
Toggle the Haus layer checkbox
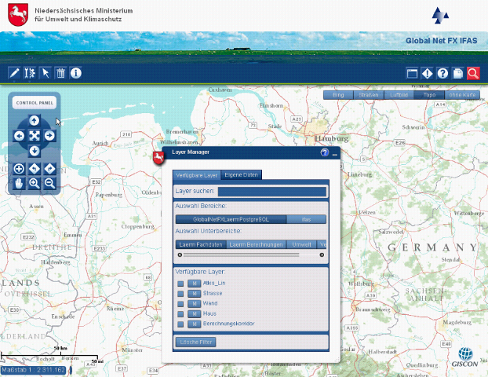tap(180, 313)
